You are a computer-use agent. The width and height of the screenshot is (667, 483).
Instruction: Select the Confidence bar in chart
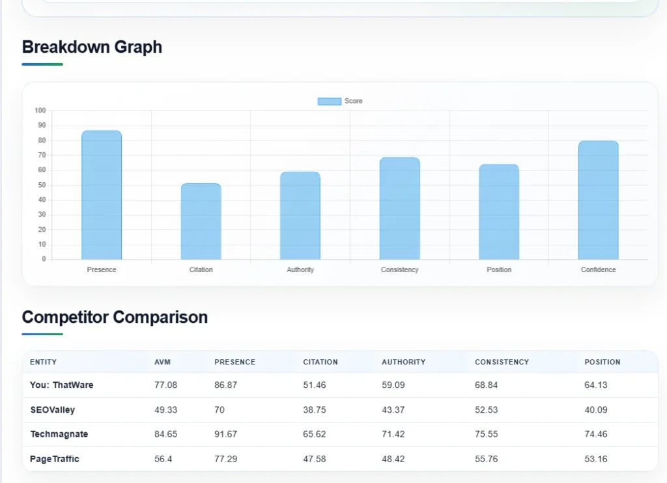point(599,200)
